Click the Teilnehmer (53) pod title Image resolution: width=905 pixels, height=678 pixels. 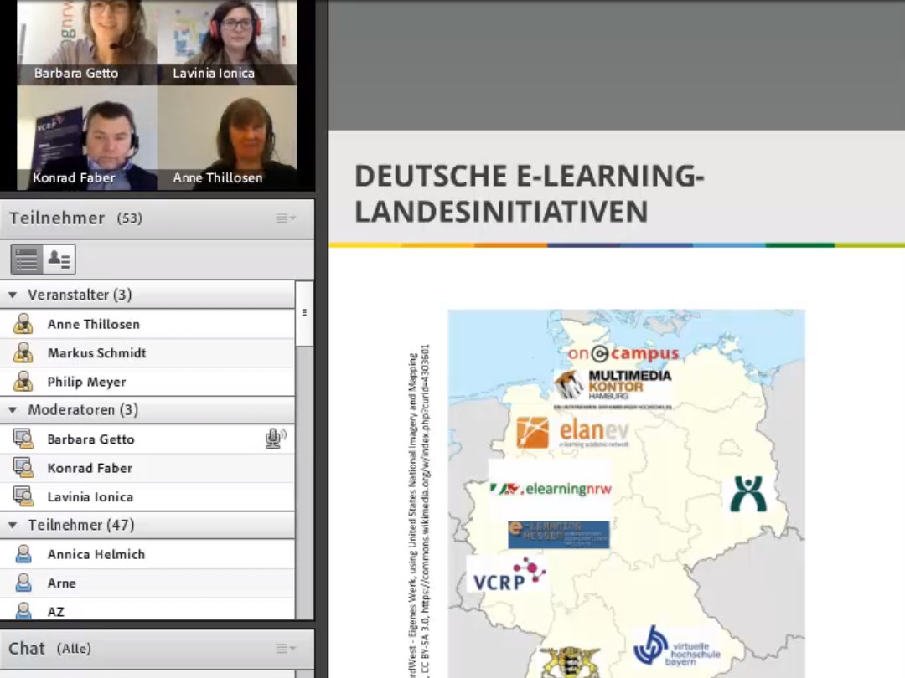point(75,218)
